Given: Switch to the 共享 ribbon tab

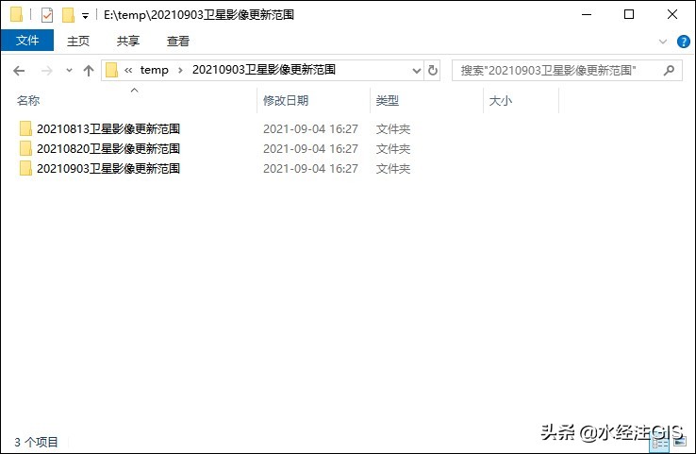Looking at the screenshot, I should pos(128,41).
